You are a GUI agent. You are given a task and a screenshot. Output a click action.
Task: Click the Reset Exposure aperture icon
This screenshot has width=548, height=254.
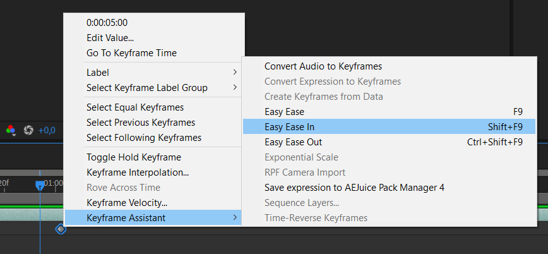click(28, 130)
